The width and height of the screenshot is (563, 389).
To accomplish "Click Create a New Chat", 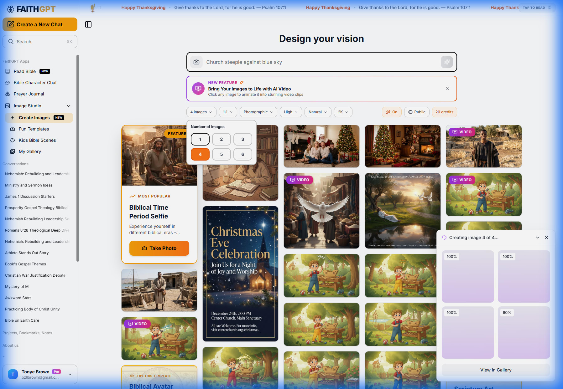I will point(40,24).
